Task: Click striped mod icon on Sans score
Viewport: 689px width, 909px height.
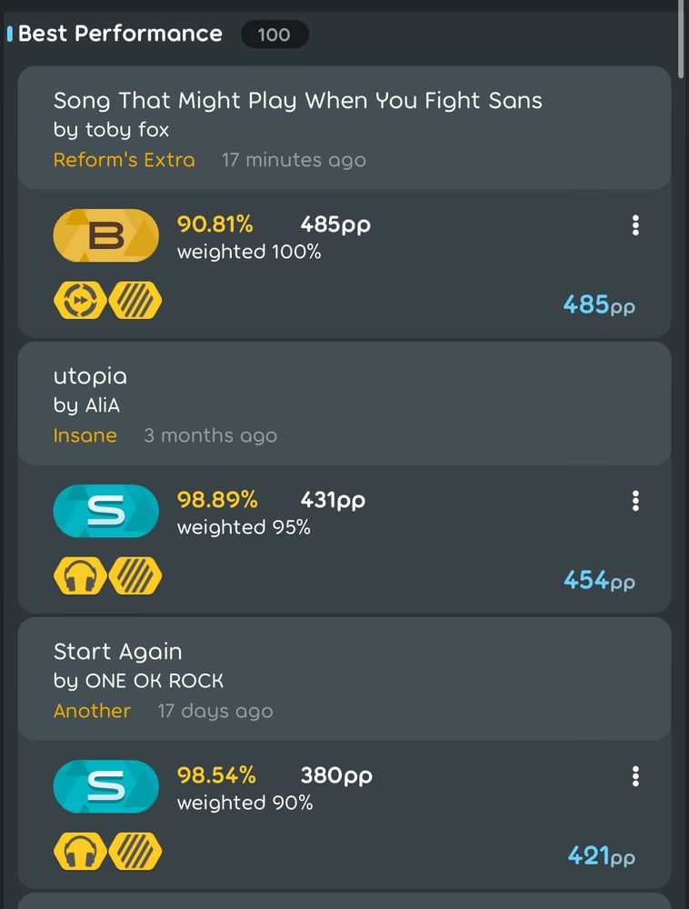Action: (x=135, y=300)
